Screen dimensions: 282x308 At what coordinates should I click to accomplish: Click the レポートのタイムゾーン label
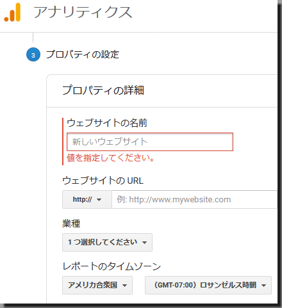point(112,266)
